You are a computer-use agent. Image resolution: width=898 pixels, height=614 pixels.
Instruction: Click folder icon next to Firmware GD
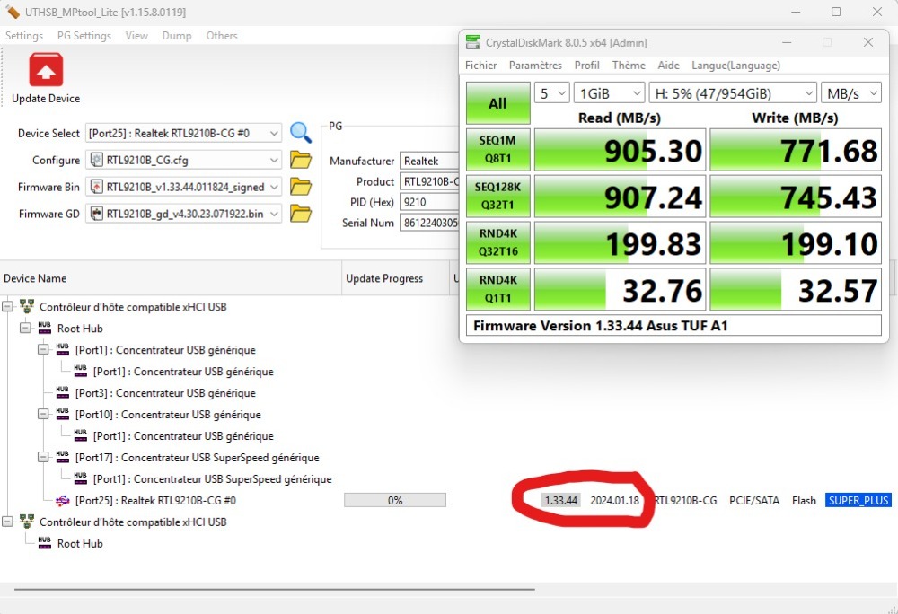click(x=301, y=214)
